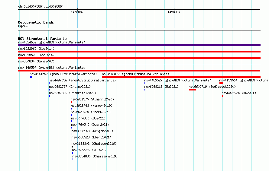Viewport: 269px width, 171px height.
Task: Open nsv4497056 gnomAD variant label
Action: tap(82, 80)
